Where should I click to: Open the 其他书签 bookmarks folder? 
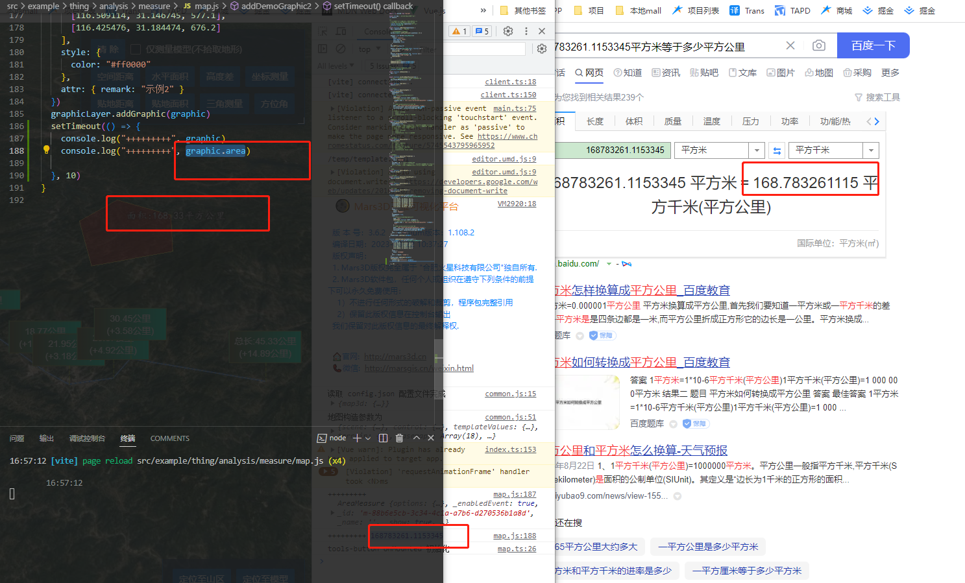tap(523, 10)
